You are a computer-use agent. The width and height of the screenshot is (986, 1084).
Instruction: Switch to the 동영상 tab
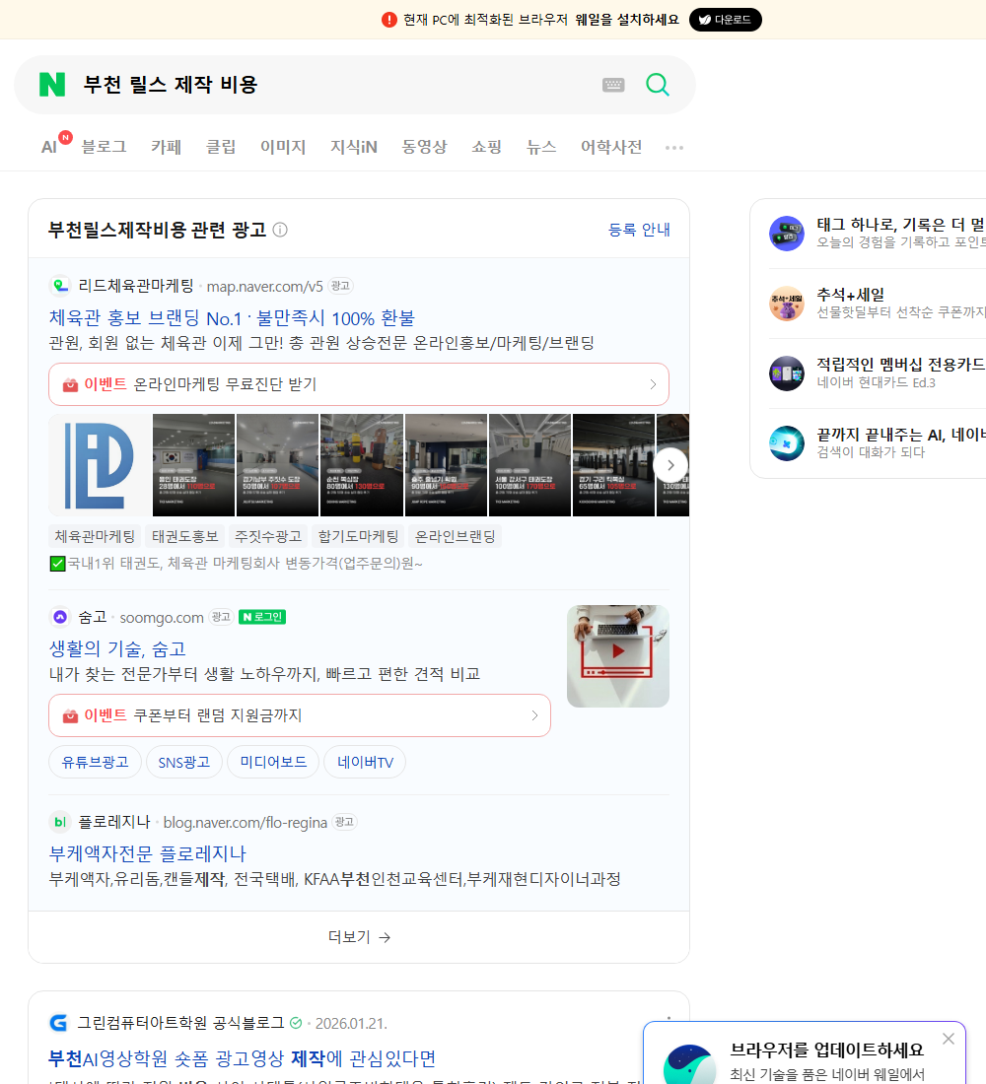(x=424, y=147)
